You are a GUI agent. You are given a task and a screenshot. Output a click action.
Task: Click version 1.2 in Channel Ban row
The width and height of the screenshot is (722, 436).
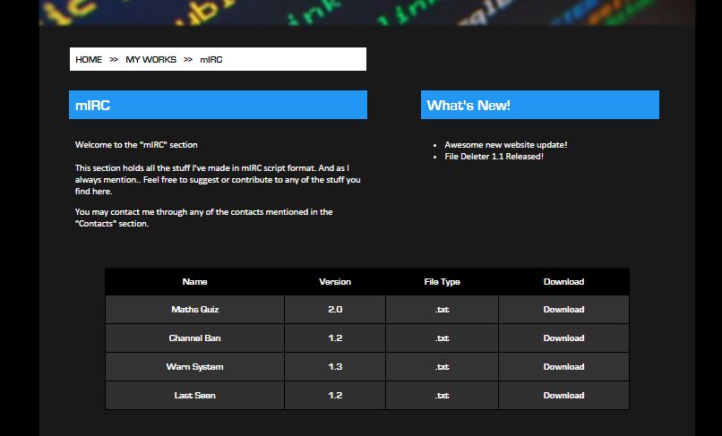click(335, 338)
